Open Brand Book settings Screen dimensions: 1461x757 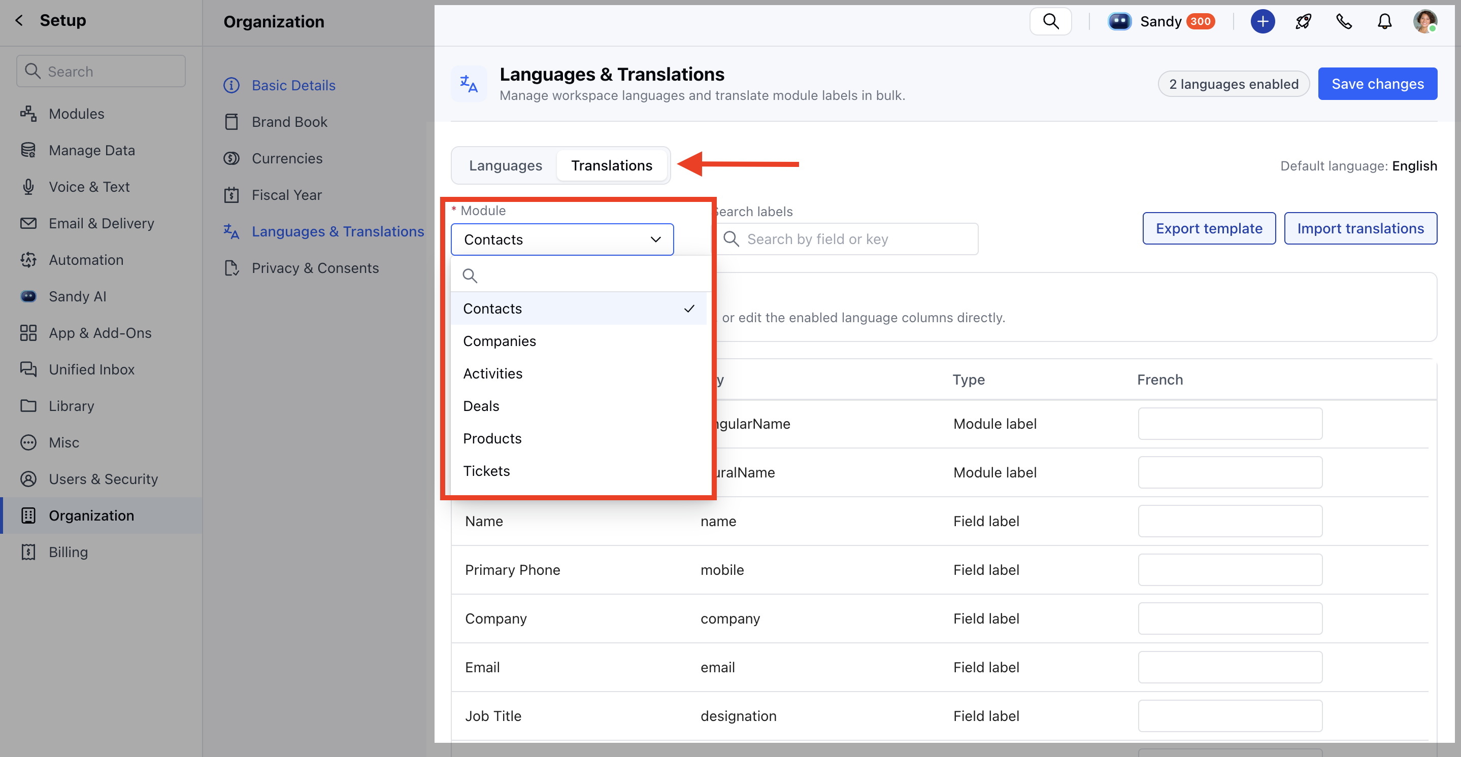(x=289, y=122)
